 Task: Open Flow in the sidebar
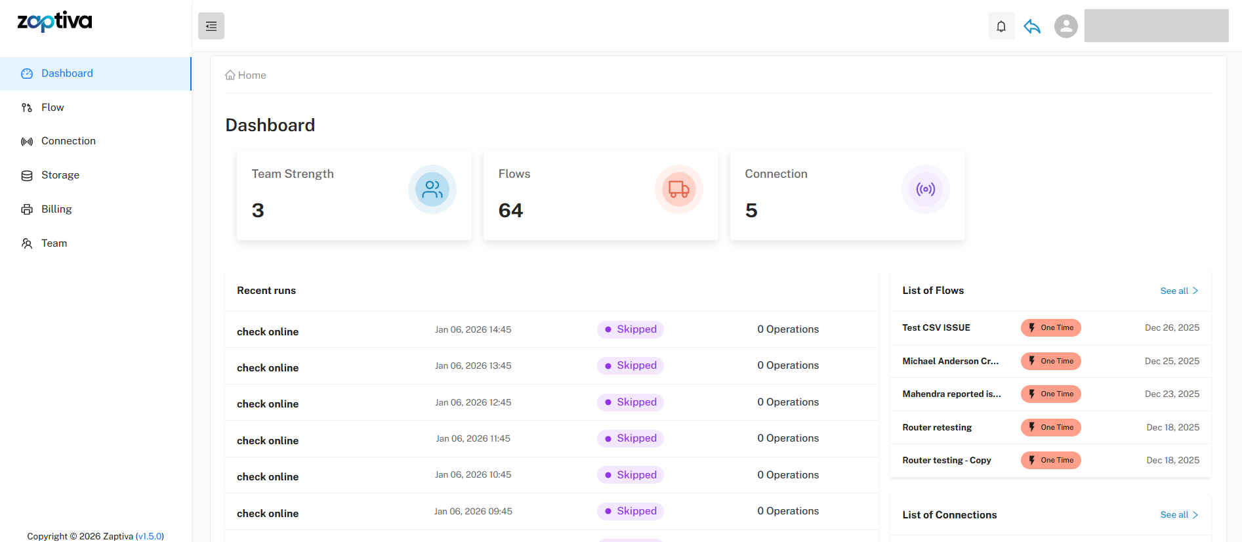pyautogui.click(x=52, y=108)
